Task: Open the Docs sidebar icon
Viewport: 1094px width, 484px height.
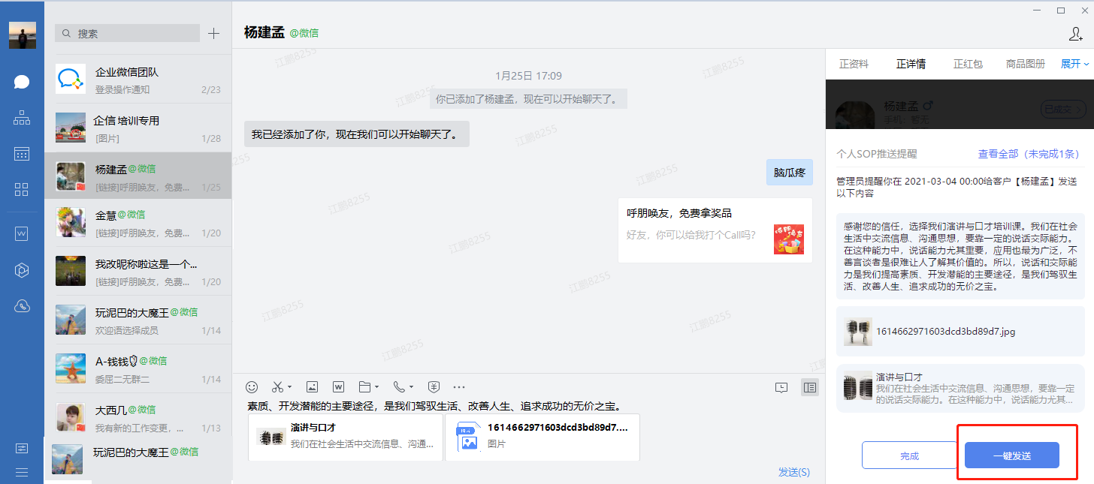Action: click(x=22, y=233)
